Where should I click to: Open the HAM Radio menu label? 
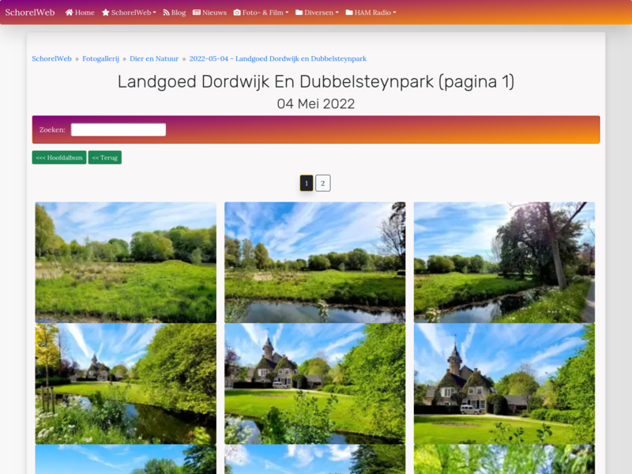click(x=373, y=13)
